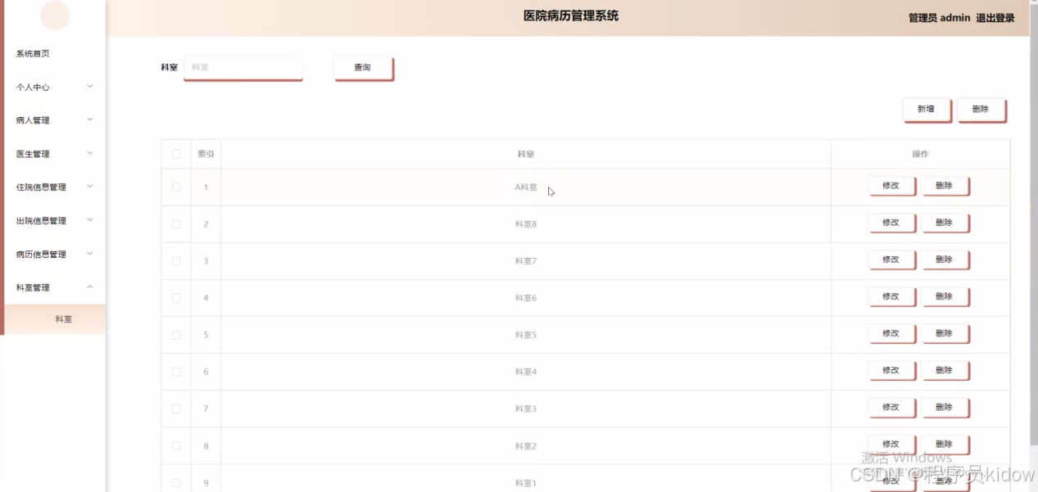This screenshot has height=492, width=1038.
Task: Click 修改 for row 科室8
Action: (x=891, y=223)
